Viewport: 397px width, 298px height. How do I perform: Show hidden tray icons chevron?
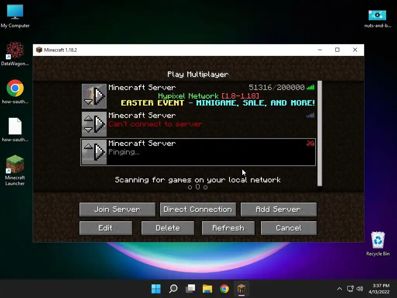click(x=340, y=289)
